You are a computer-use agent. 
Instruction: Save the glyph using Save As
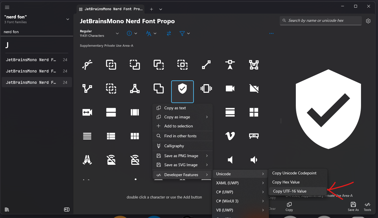click(353, 207)
